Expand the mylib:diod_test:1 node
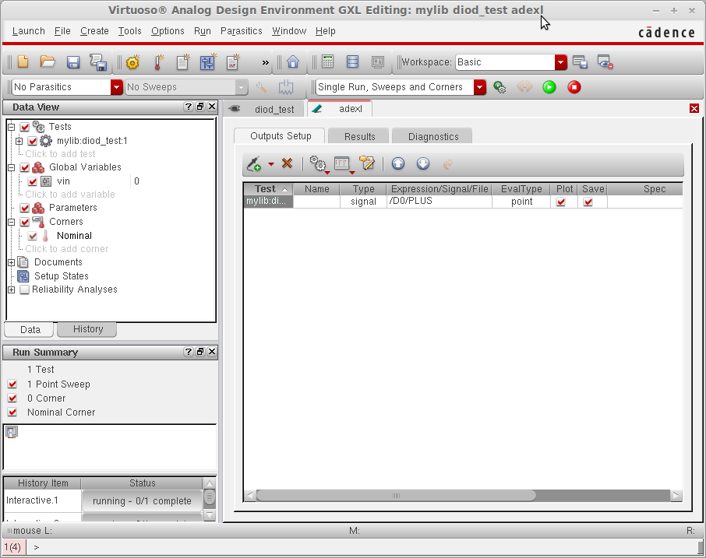Viewport: 706px width, 558px height. 19,141
